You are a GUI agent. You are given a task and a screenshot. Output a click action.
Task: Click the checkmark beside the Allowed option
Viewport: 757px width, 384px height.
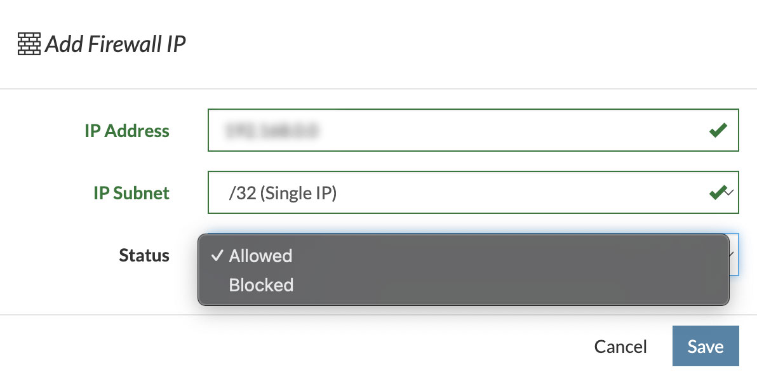(217, 256)
